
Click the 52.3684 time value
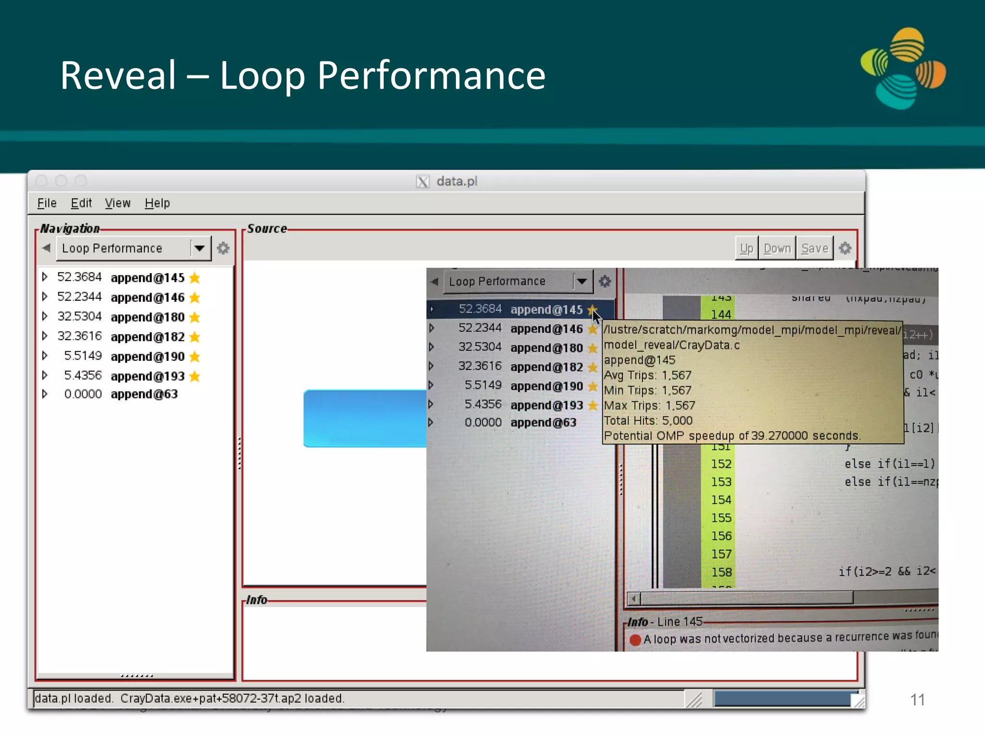click(79, 277)
